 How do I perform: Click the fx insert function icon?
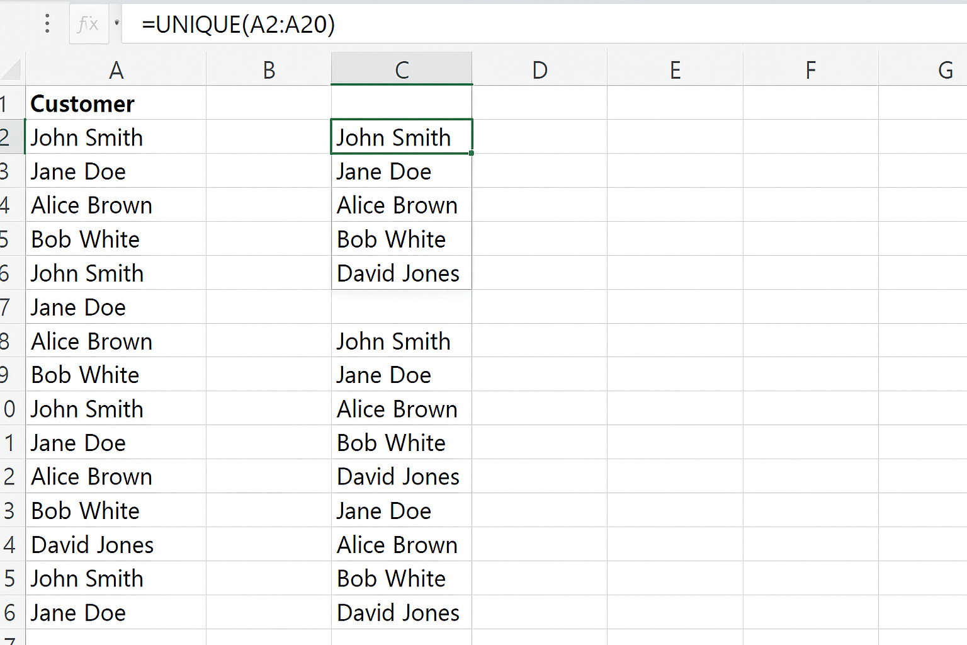[x=88, y=25]
